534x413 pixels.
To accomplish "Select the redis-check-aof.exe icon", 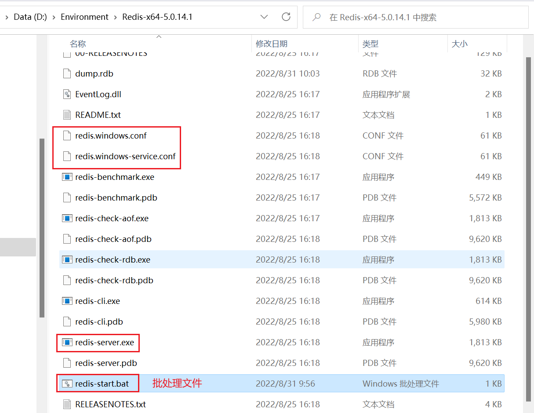I will [x=67, y=218].
